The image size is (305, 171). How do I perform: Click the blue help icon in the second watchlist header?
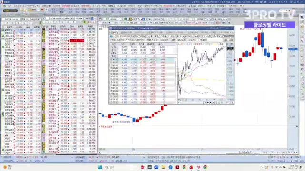pyautogui.click(x=92, y=19)
